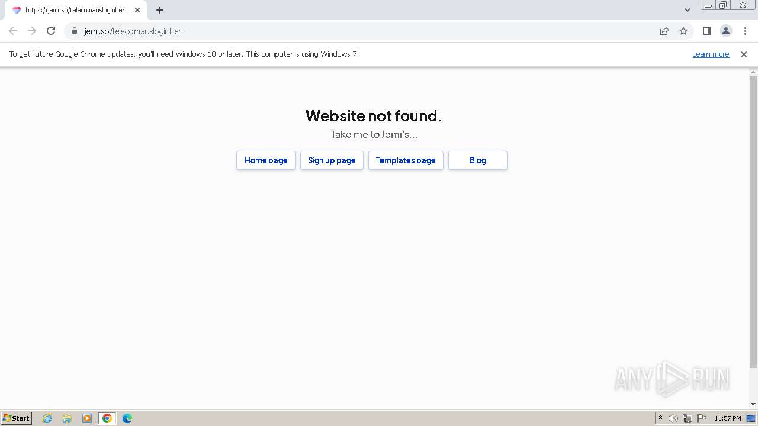The width and height of the screenshot is (758, 426).
Task: Bookmark this page with the star icon
Action: [x=683, y=31]
